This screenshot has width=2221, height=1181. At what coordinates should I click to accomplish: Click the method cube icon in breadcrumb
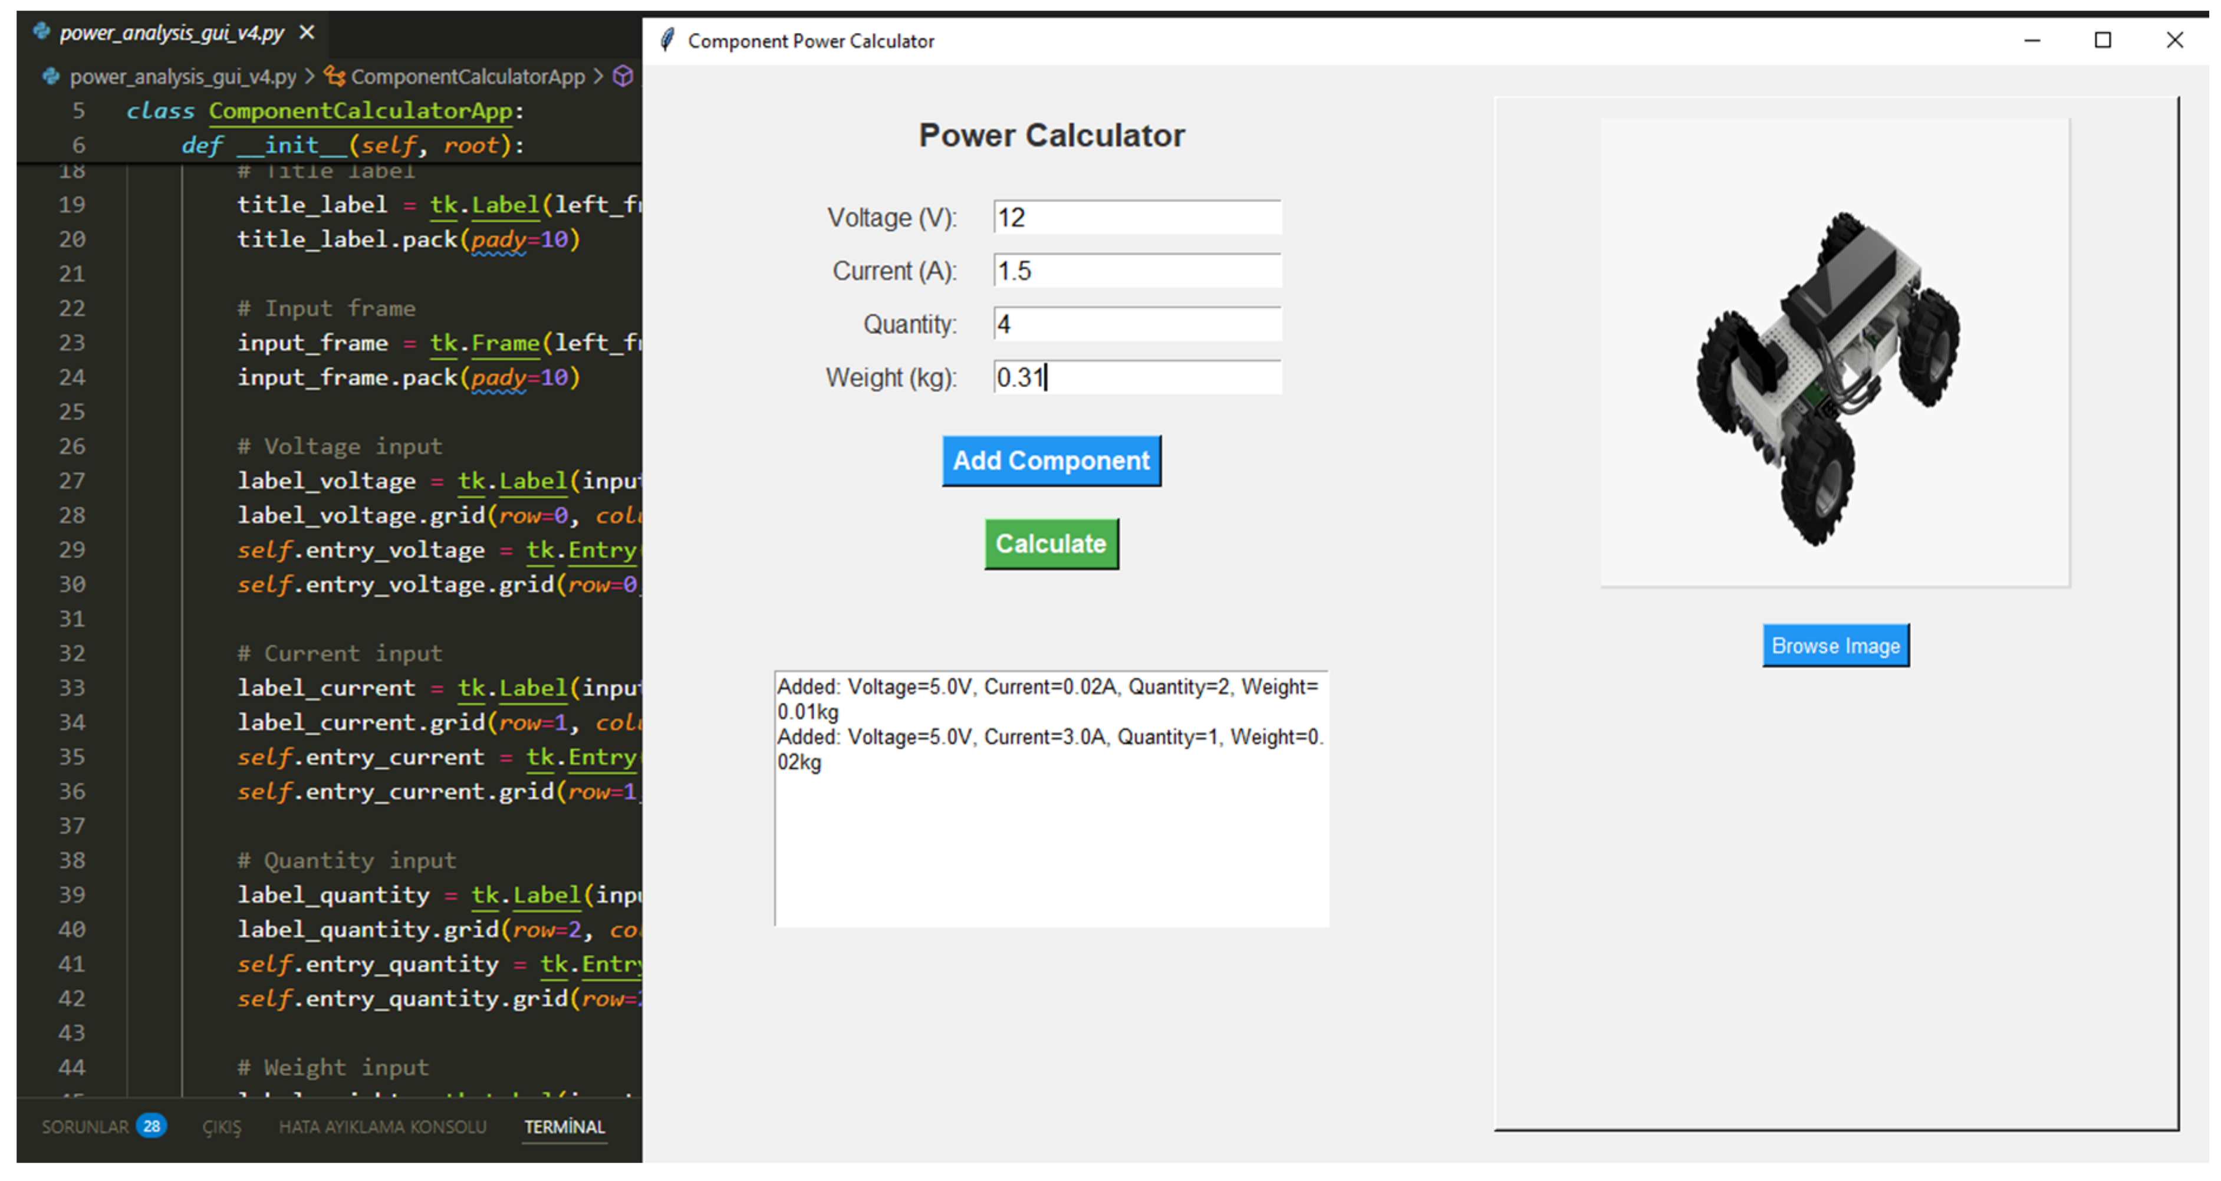(623, 77)
